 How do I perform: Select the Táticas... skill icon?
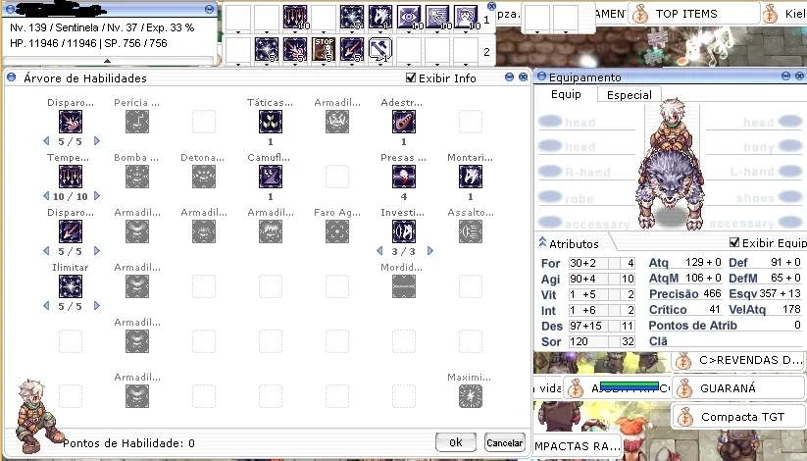coord(271,122)
